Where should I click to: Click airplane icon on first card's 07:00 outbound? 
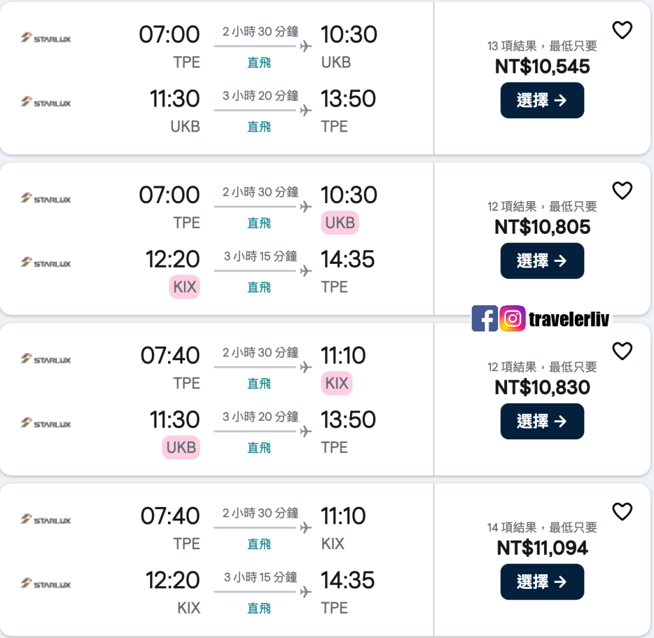pyautogui.click(x=305, y=46)
